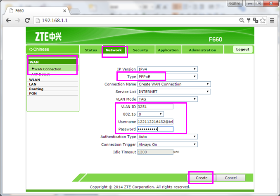This screenshot has width=280, height=196.
Task: Close the F660 browser tab
Action: point(65,11)
